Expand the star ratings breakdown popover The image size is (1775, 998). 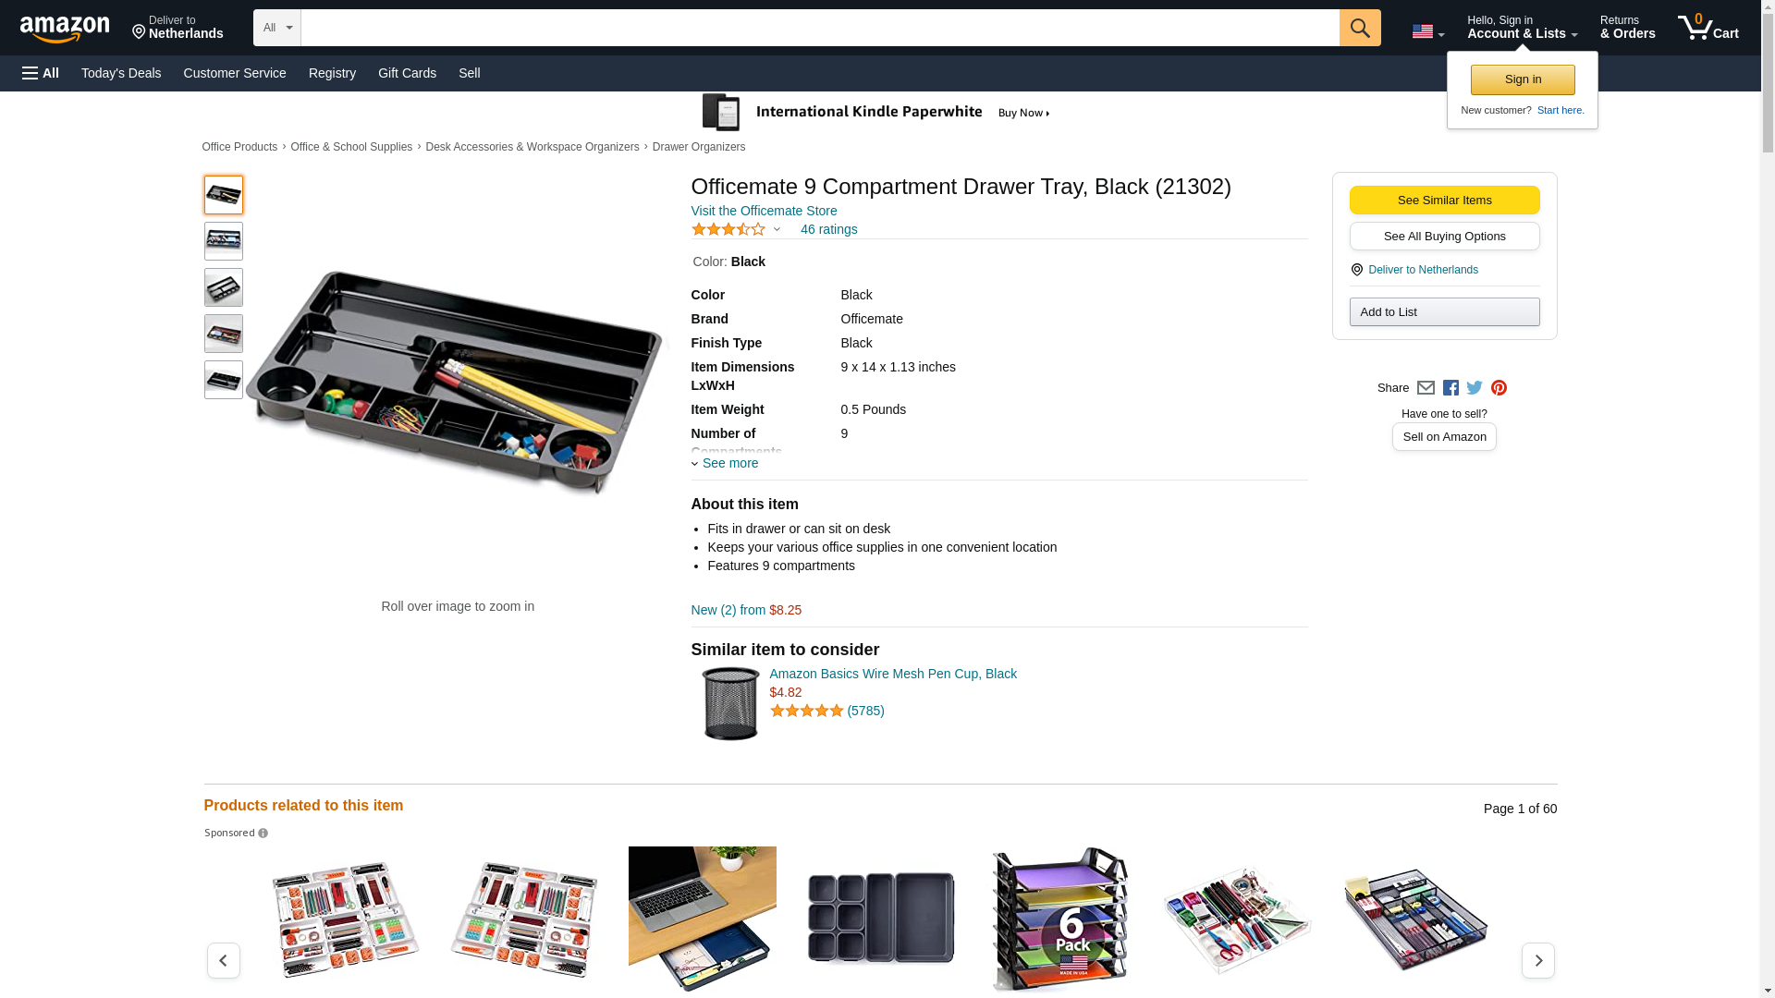pyautogui.click(x=736, y=229)
